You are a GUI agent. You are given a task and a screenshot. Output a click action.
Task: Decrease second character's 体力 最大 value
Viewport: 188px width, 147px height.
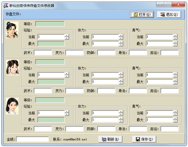(121, 83)
